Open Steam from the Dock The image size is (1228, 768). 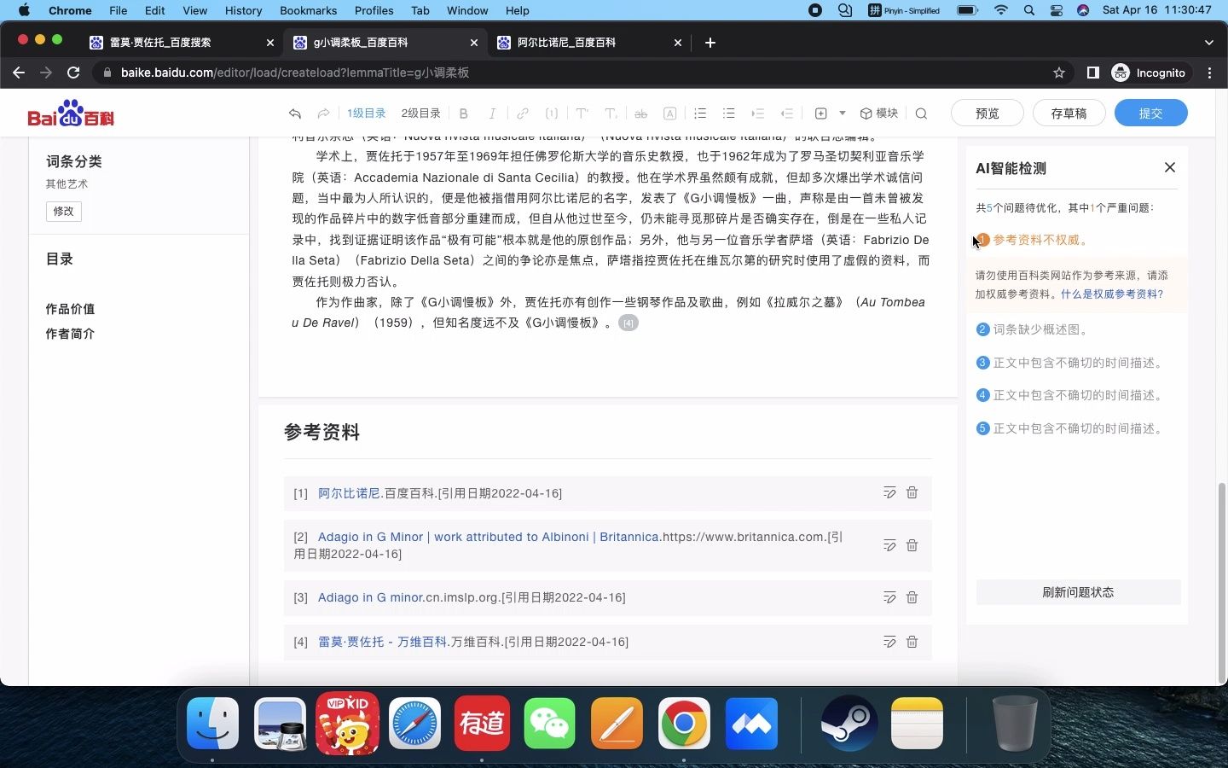(849, 724)
